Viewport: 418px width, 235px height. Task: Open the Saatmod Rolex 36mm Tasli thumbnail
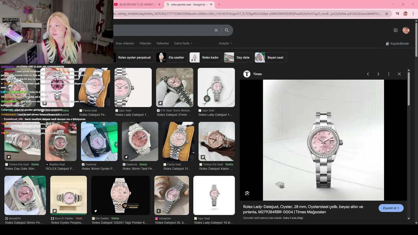click(140, 141)
